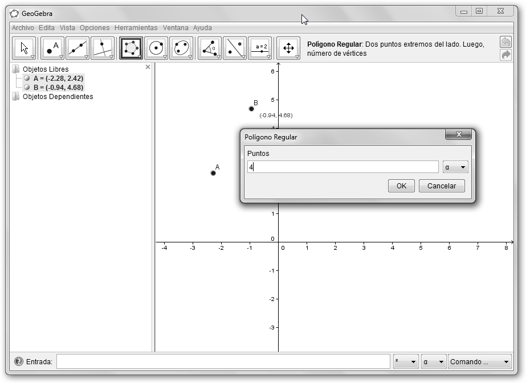Click the Puntos text field
526x383 pixels.
point(342,167)
